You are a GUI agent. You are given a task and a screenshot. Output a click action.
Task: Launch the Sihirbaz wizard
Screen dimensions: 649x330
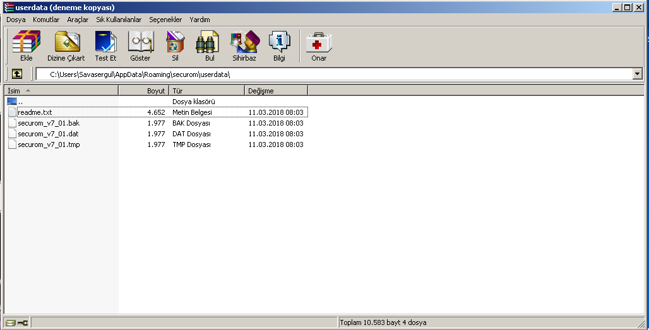click(244, 42)
